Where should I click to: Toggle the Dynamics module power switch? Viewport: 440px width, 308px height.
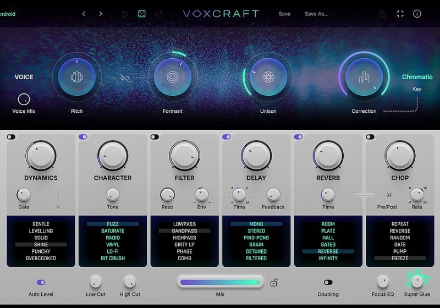11,137
